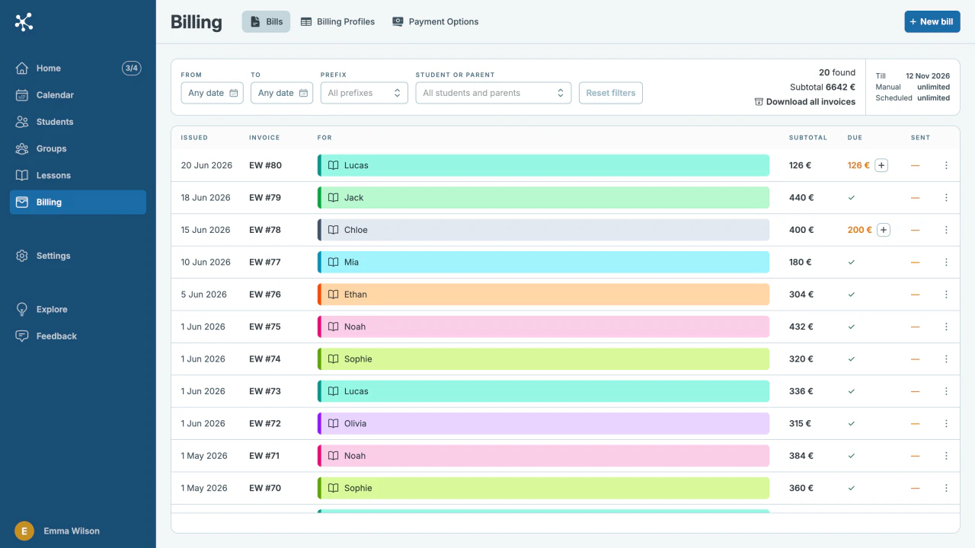Click the book icon in Ethan's row
This screenshot has width=975, height=548.
click(333, 295)
